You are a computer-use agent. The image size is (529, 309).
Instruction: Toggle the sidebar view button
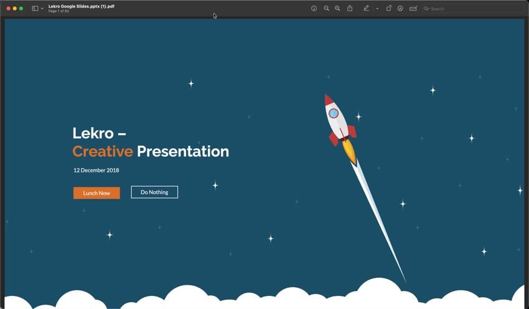[35, 9]
